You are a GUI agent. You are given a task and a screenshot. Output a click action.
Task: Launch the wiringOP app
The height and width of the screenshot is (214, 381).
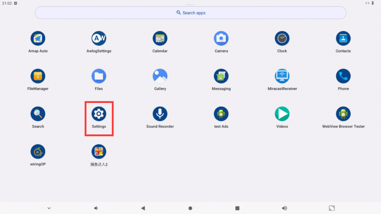(38, 152)
